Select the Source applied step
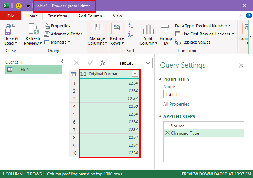Screen dimensions: 253x178 point(203,126)
